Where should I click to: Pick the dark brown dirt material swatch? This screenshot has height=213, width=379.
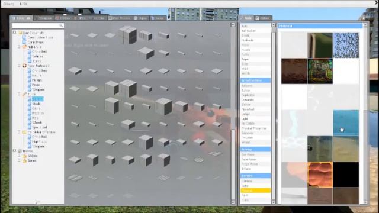coord(294,71)
